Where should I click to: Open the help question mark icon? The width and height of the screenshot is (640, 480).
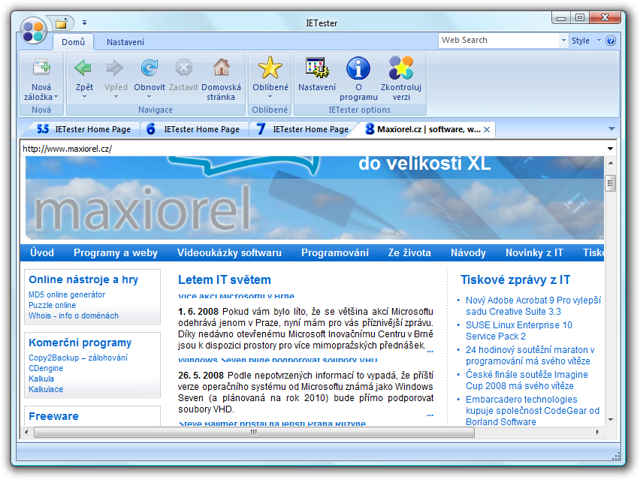click(x=611, y=41)
